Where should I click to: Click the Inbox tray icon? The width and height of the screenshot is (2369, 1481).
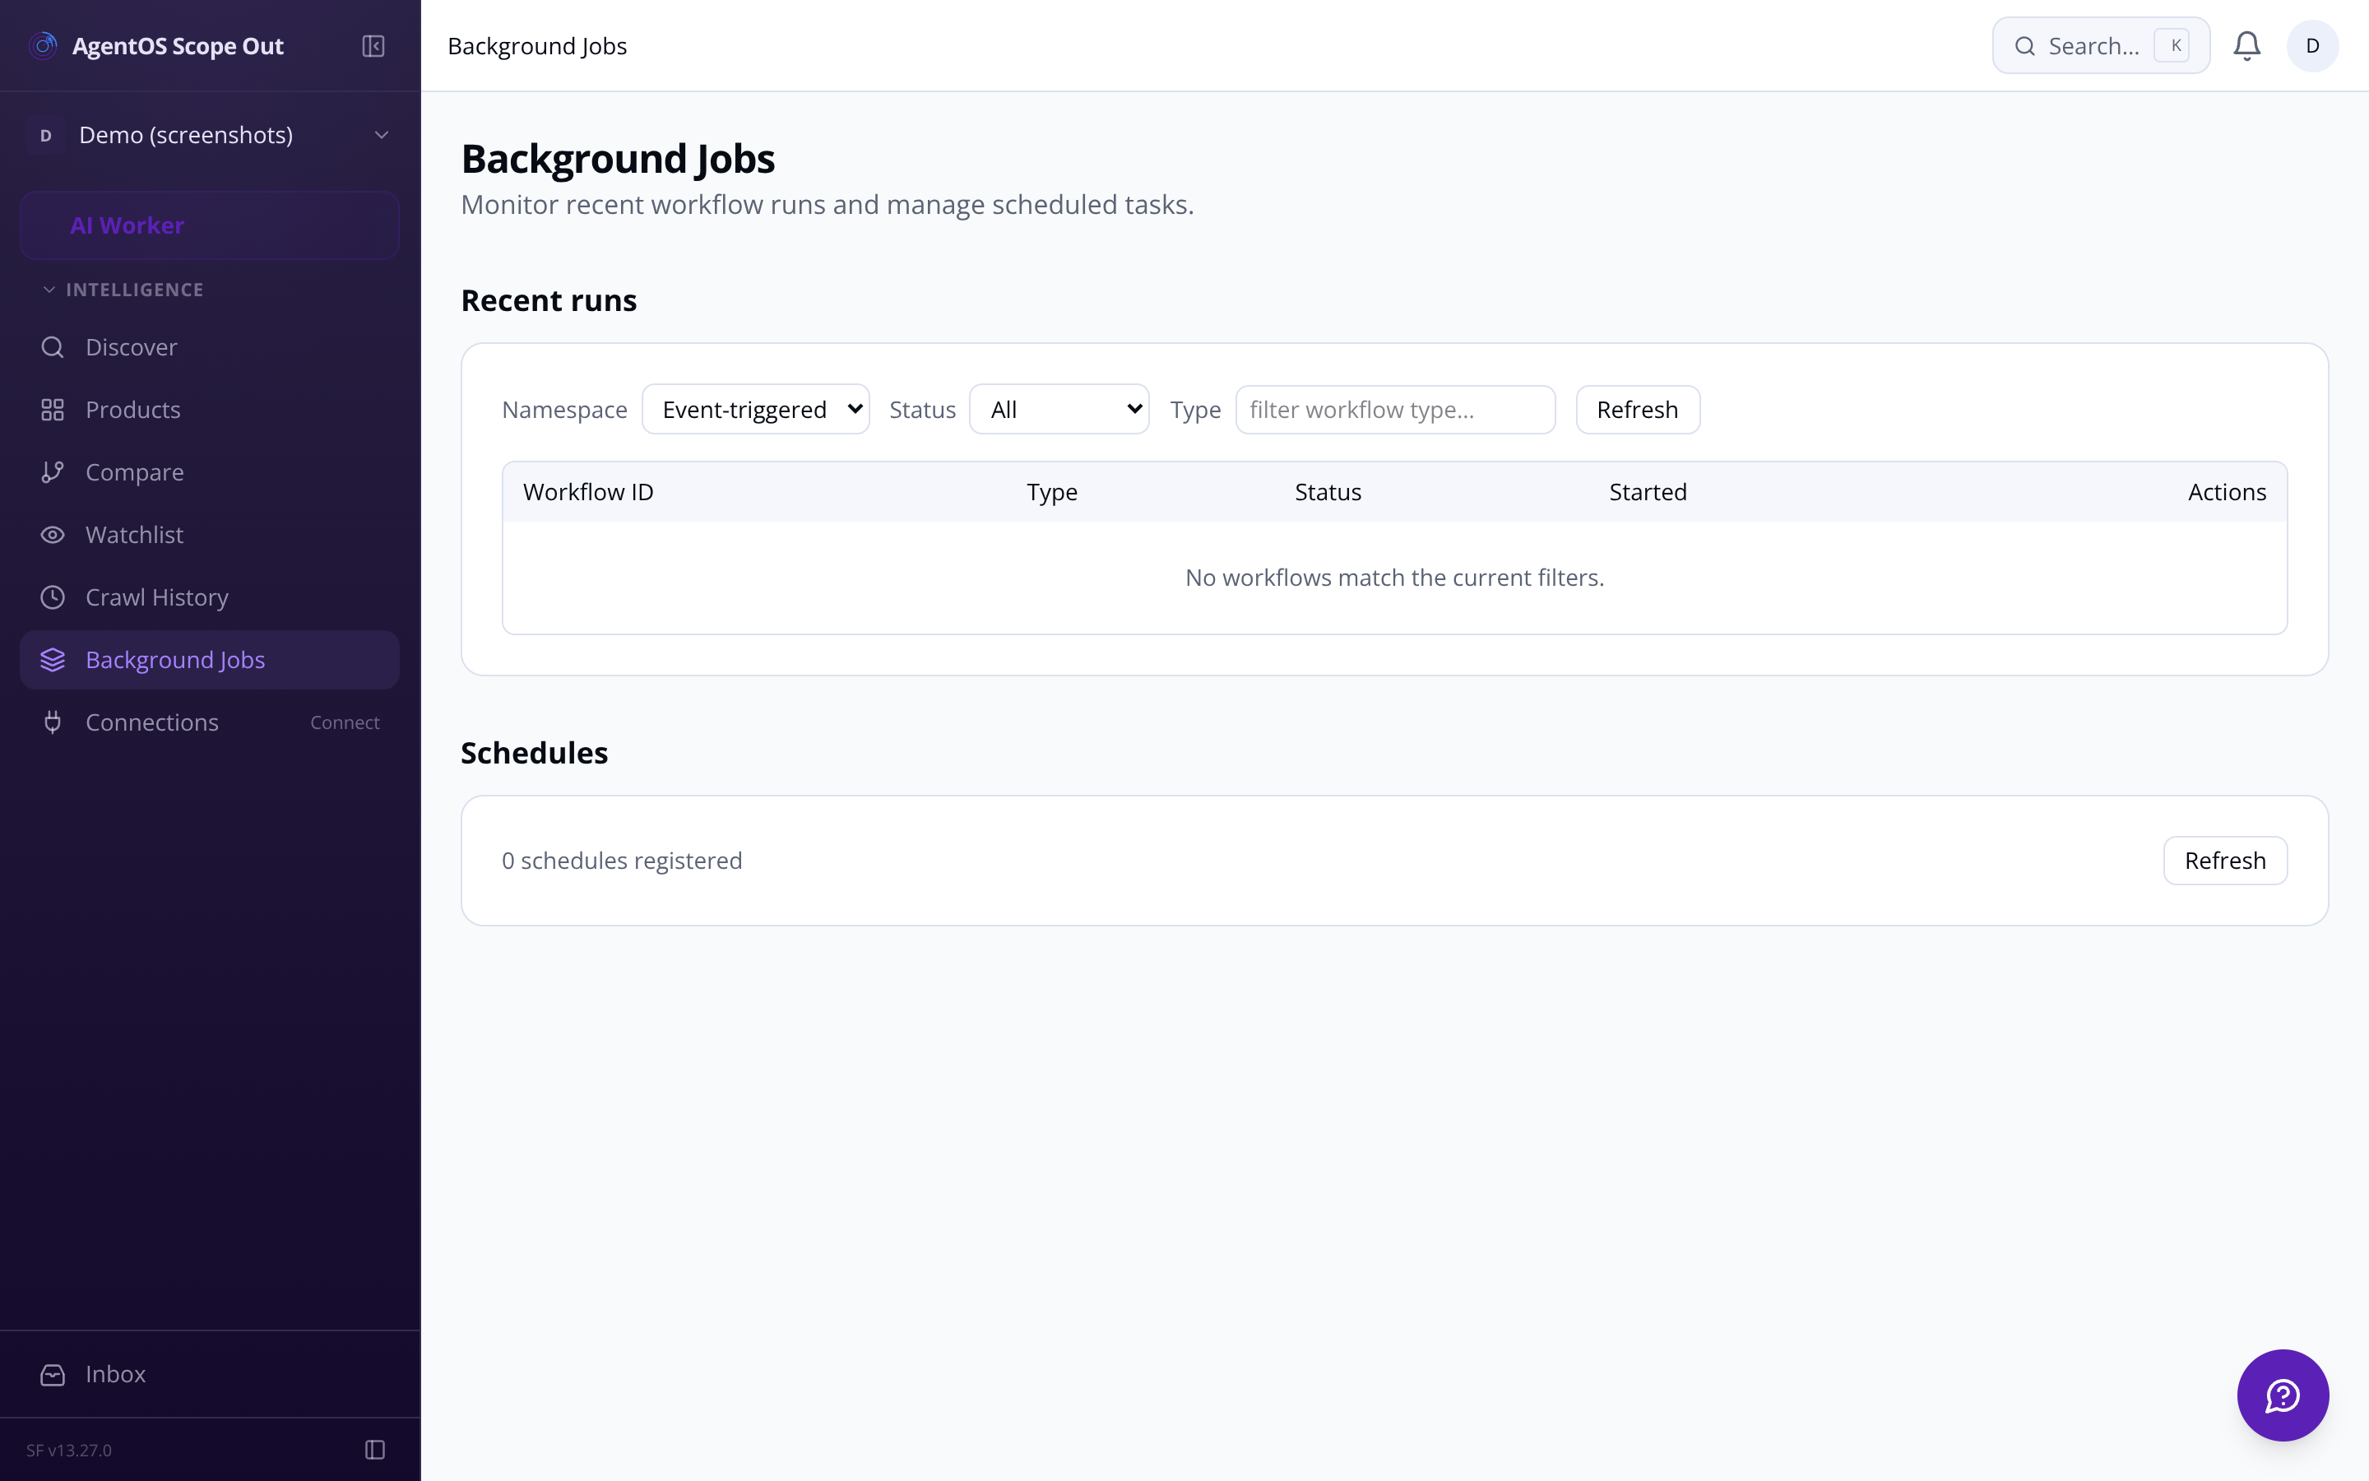[x=53, y=1374]
